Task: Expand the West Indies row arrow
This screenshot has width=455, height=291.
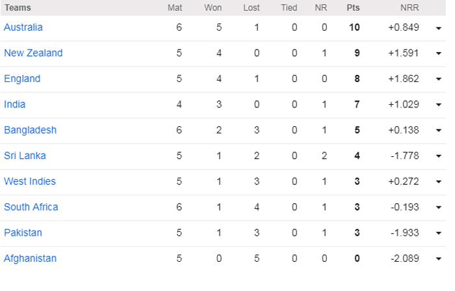Action: tap(439, 182)
